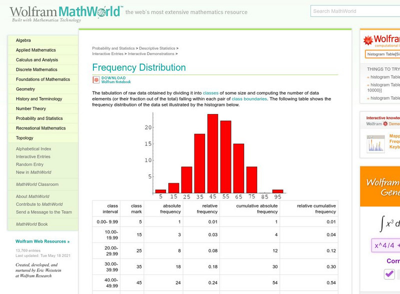Open Wolfram Web Resources link
400x294 pixels.
click(42, 241)
